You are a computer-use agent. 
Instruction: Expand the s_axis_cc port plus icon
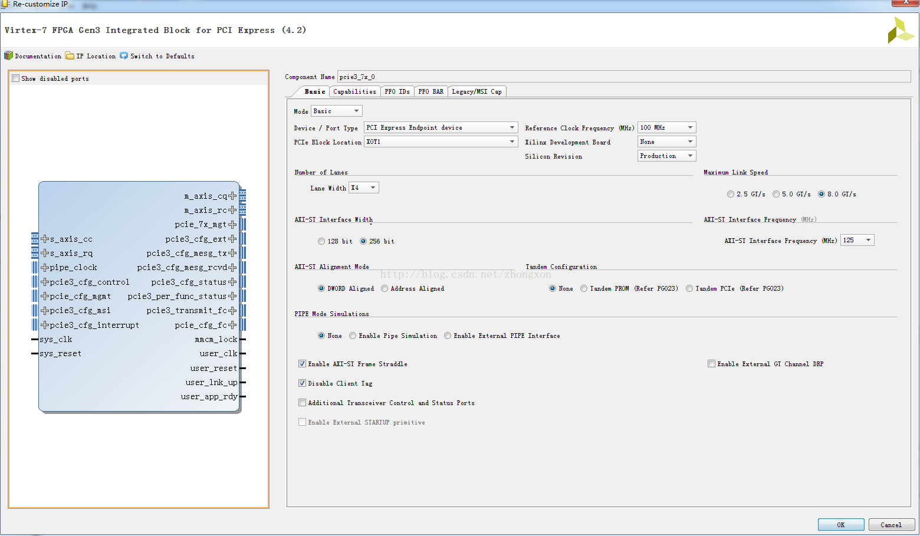(x=45, y=239)
